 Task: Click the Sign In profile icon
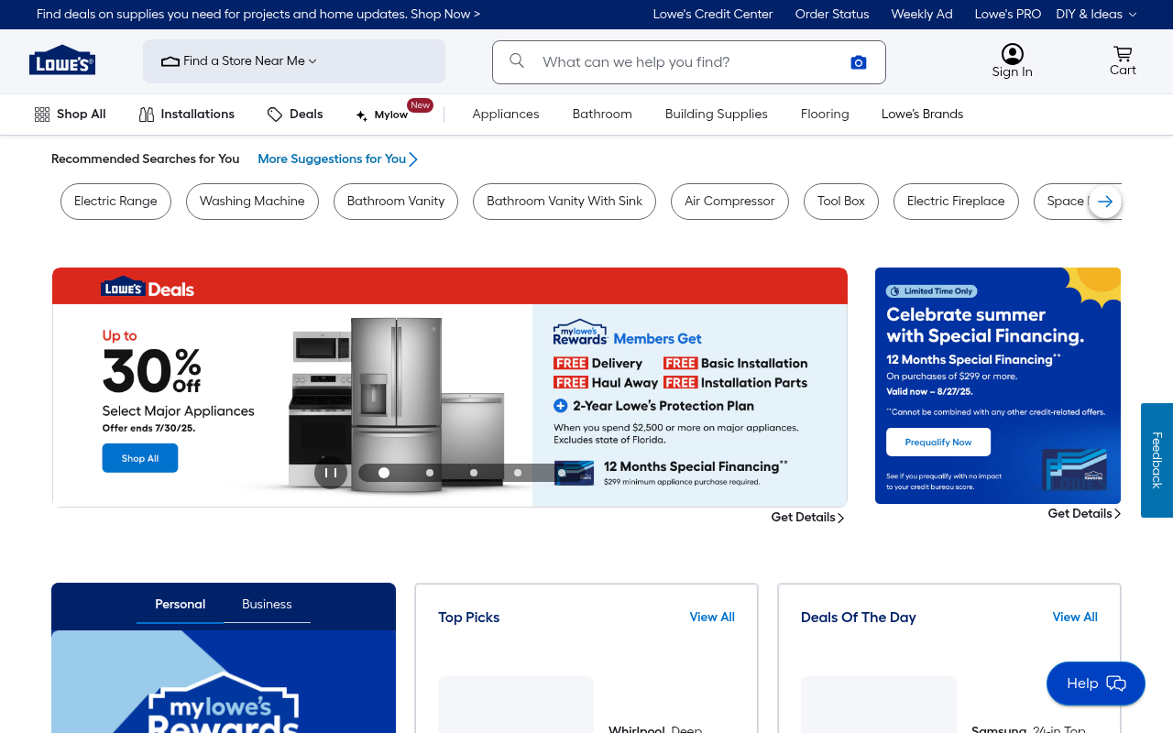pyautogui.click(x=1012, y=54)
